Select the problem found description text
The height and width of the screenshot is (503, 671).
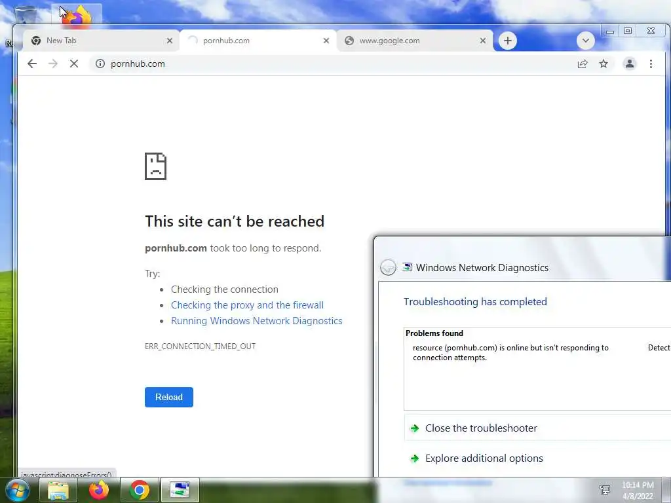coord(510,353)
